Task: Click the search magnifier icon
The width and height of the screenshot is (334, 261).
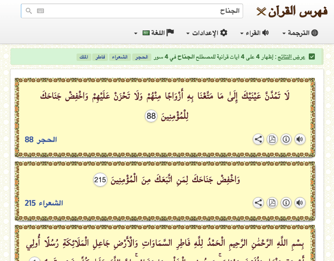Action: pos(29,11)
